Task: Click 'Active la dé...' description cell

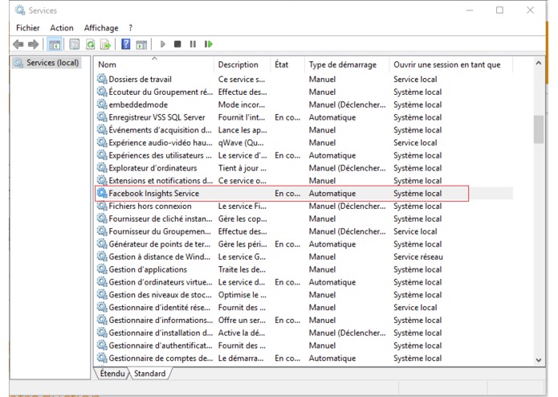Action: (x=242, y=333)
